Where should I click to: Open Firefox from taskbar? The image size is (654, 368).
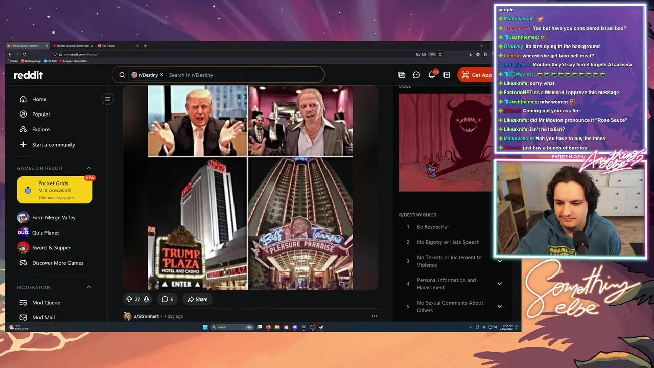coord(268,327)
